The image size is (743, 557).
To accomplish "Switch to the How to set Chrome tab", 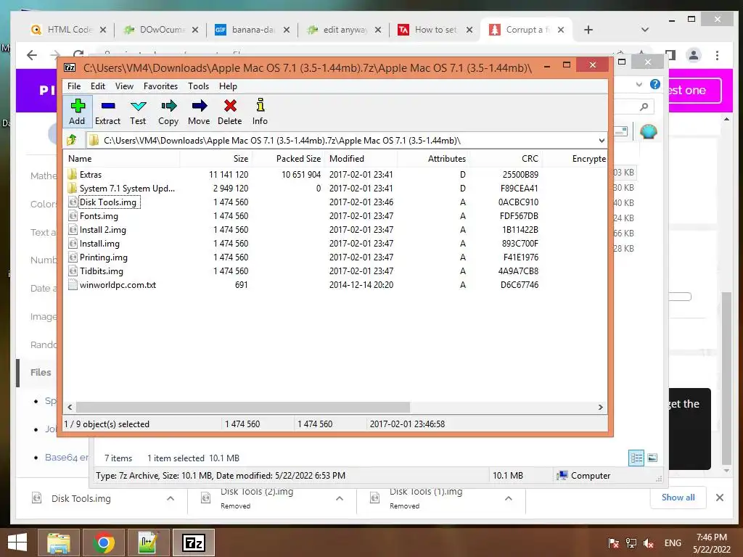I will [x=435, y=30].
